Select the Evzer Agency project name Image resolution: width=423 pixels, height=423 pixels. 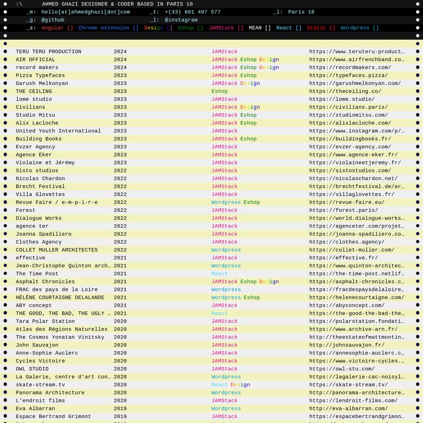35,147
